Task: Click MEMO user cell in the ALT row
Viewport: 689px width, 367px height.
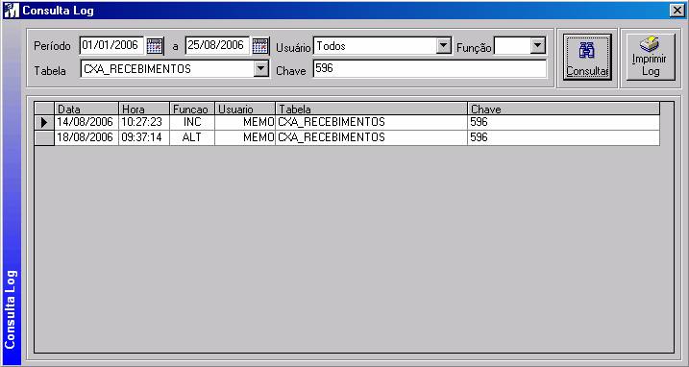Action: click(245, 137)
